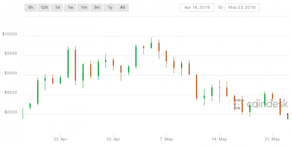292x146 pixels.
Task: Show All price history
Action: click(123, 8)
